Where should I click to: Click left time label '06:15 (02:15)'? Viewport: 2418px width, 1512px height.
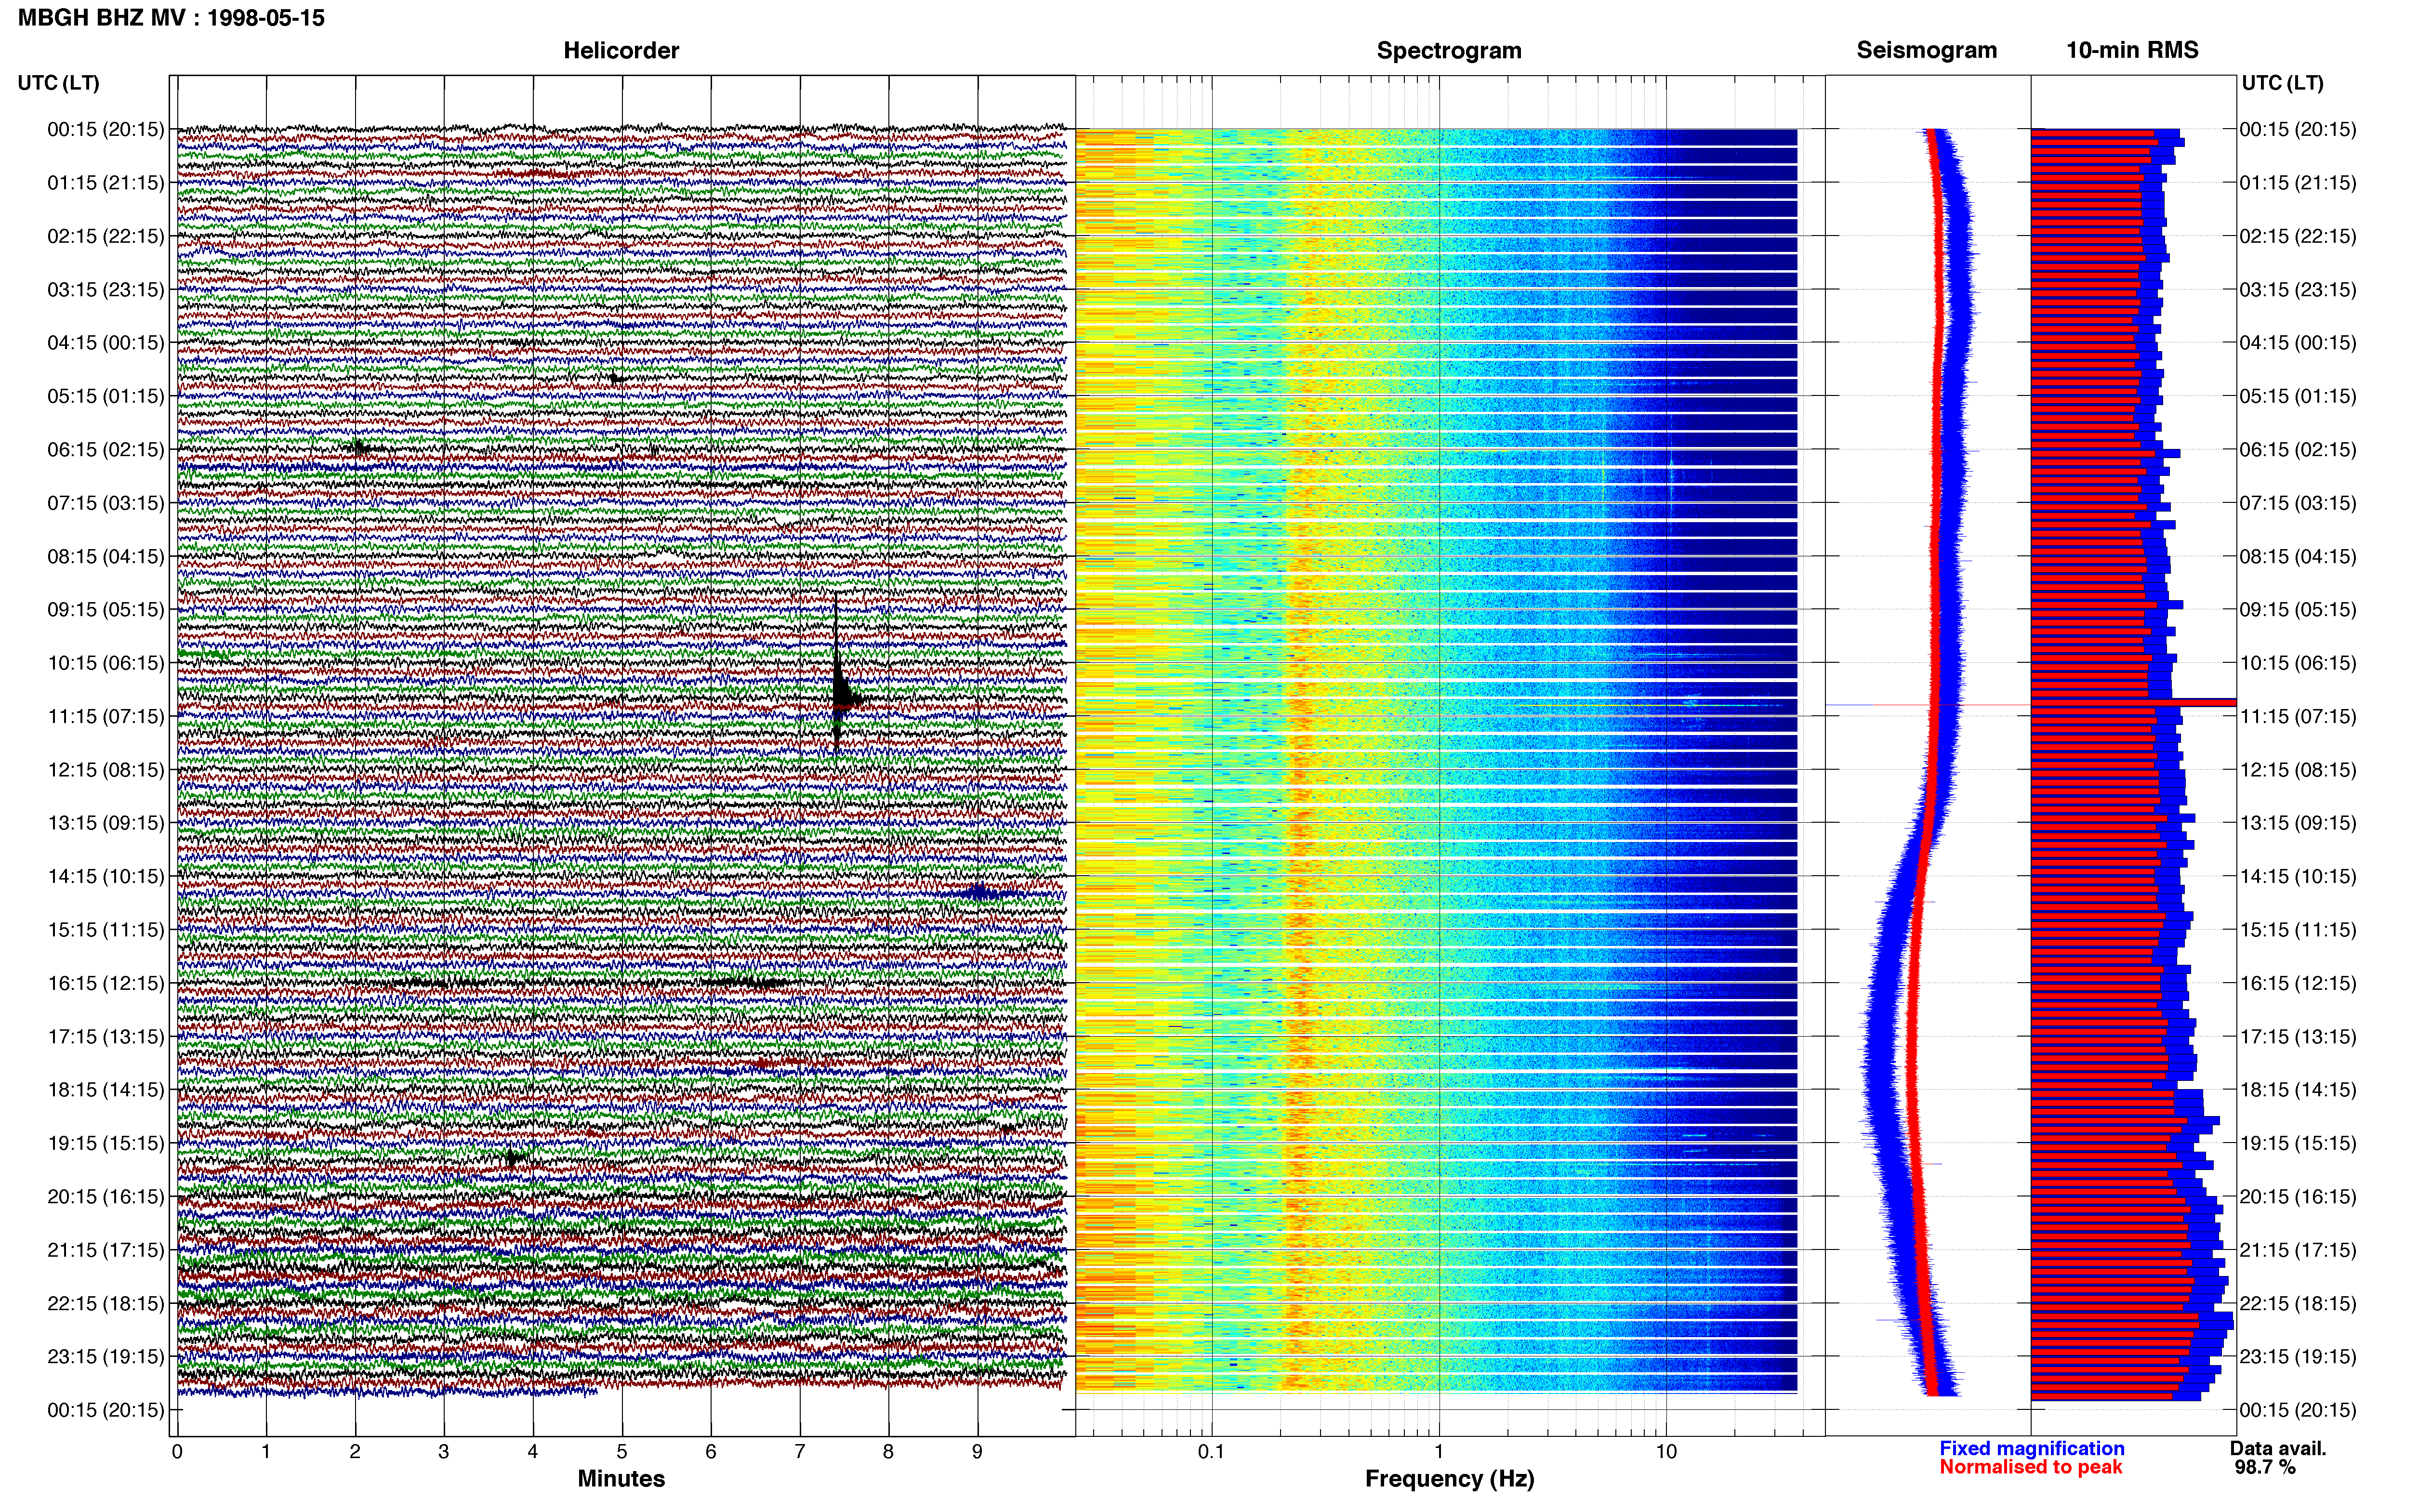[x=106, y=450]
